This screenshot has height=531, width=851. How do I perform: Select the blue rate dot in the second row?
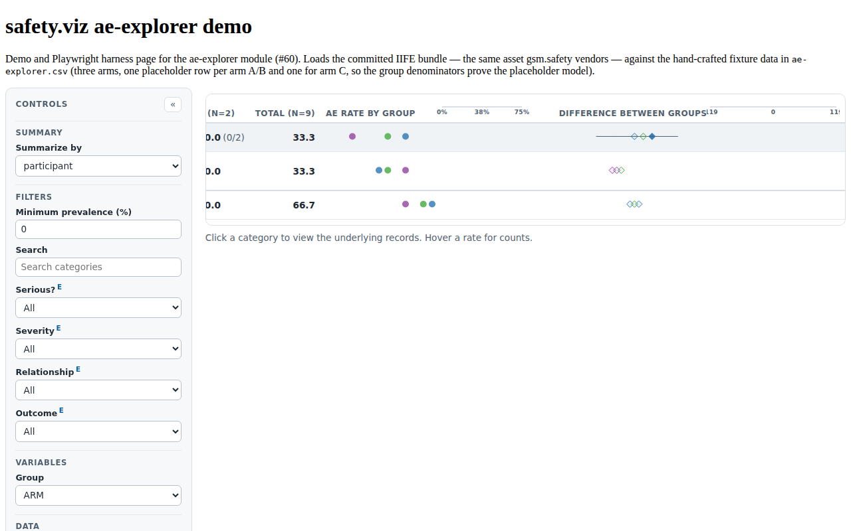click(379, 170)
